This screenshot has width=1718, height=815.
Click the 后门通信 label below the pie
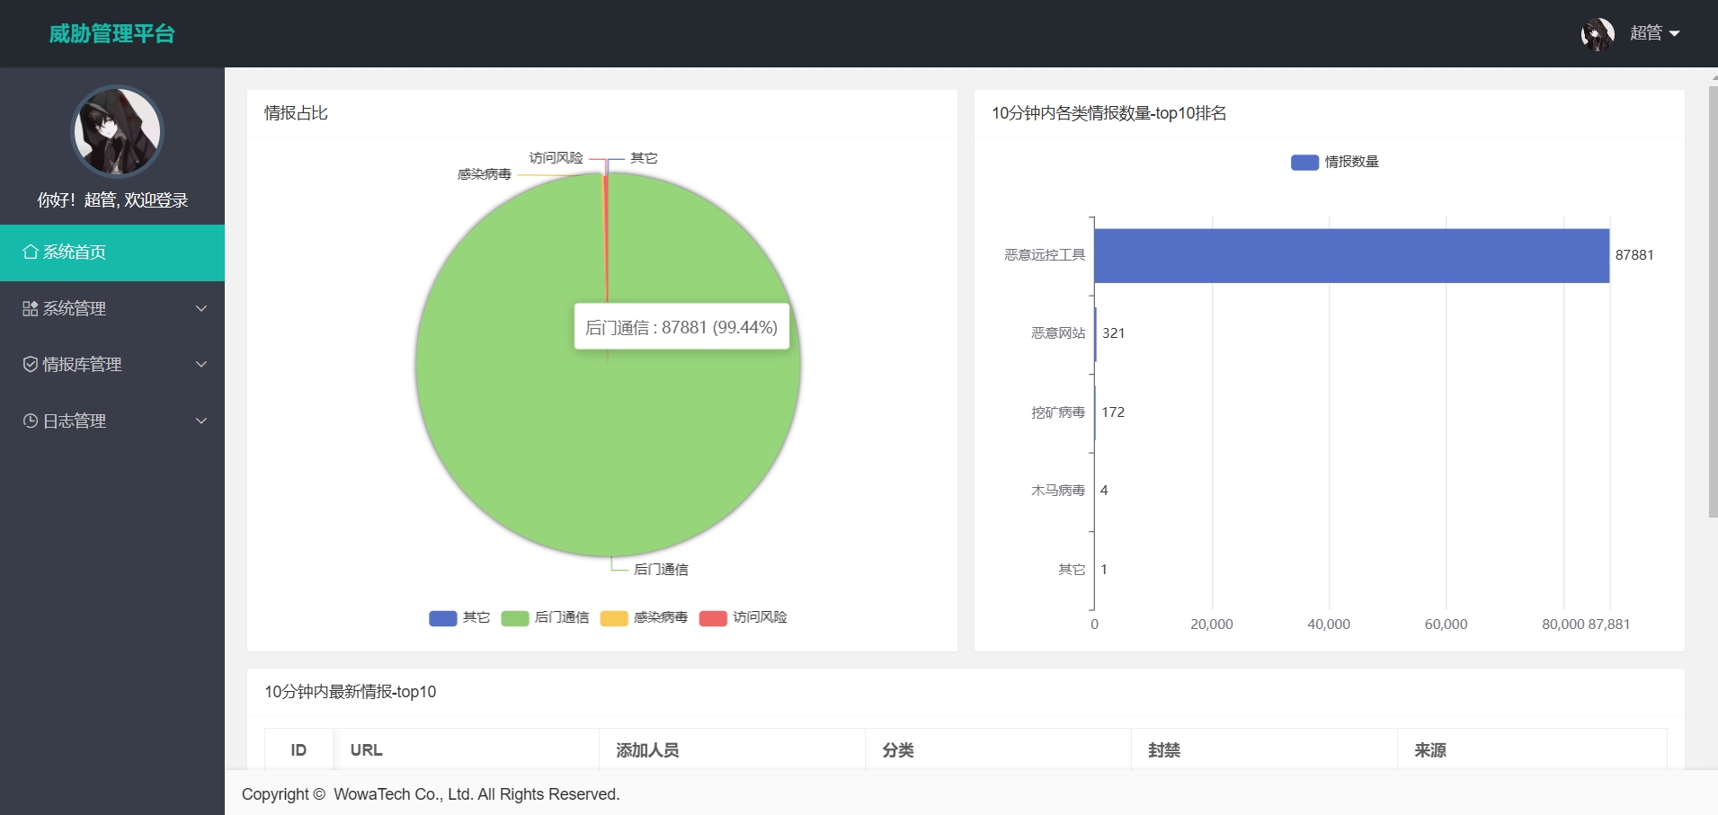[661, 570]
